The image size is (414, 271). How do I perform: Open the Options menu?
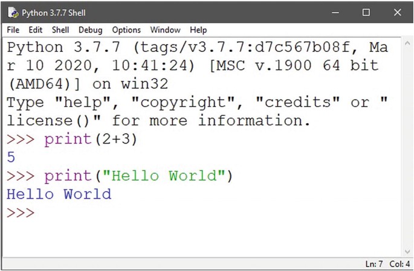click(x=126, y=30)
